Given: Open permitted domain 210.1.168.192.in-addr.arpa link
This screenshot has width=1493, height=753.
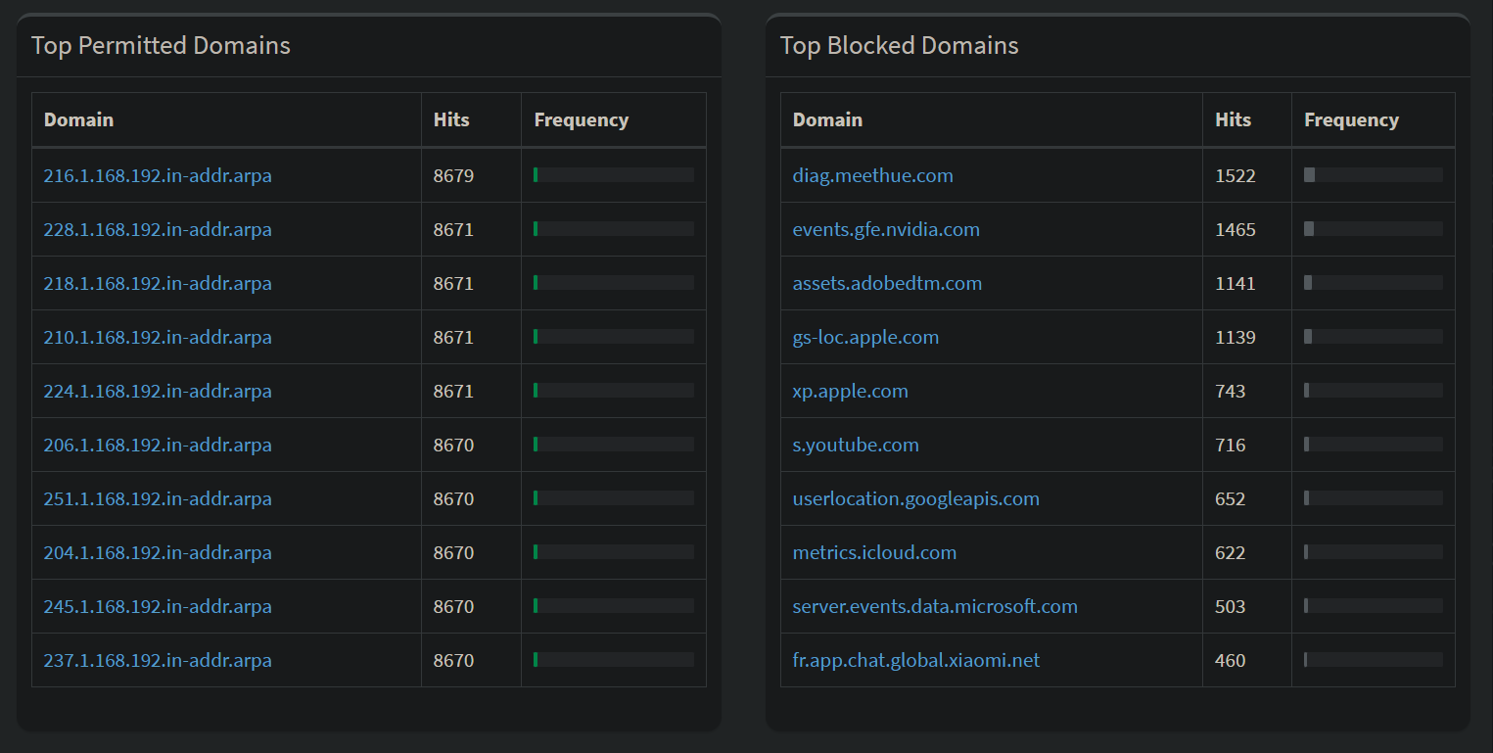Looking at the screenshot, I should (158, 337).
